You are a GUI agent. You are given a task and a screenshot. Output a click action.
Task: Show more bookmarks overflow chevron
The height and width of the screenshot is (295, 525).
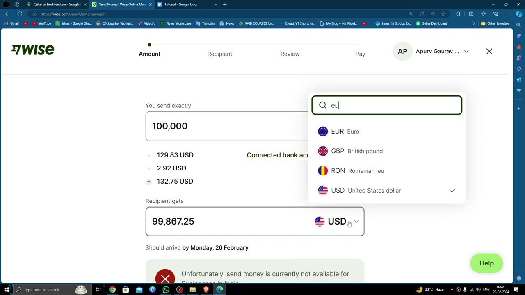click(x=473, y=23)
